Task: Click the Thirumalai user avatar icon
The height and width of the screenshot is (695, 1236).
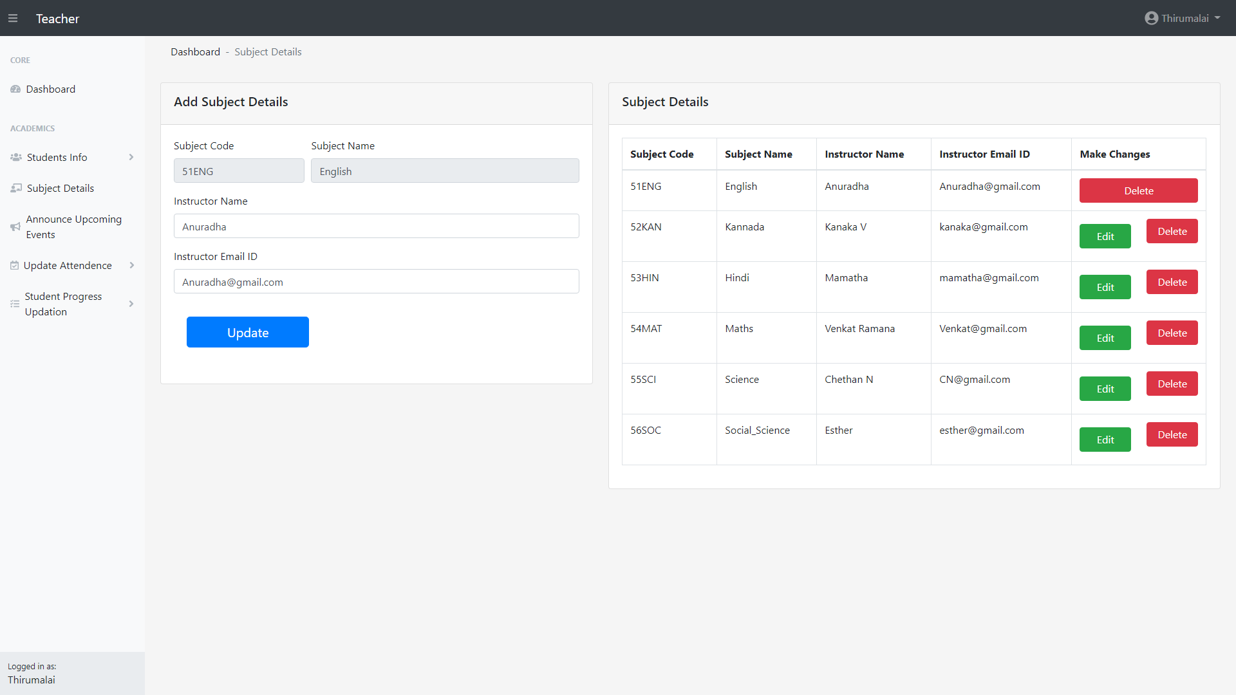Action: click(1151, 19)
